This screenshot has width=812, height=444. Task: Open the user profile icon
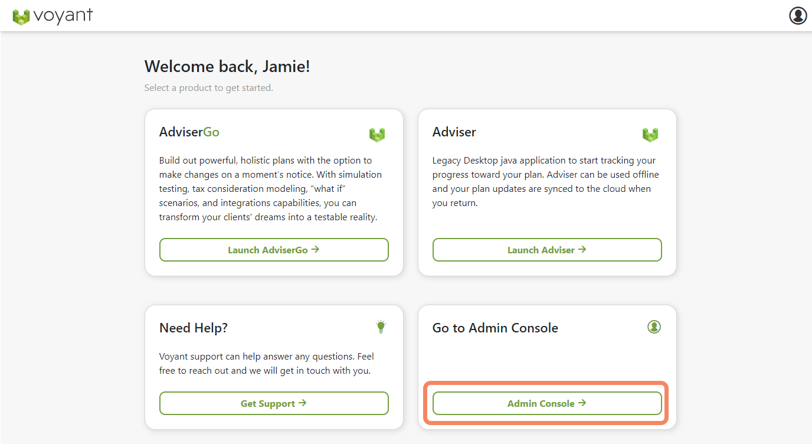coord(798,15)
